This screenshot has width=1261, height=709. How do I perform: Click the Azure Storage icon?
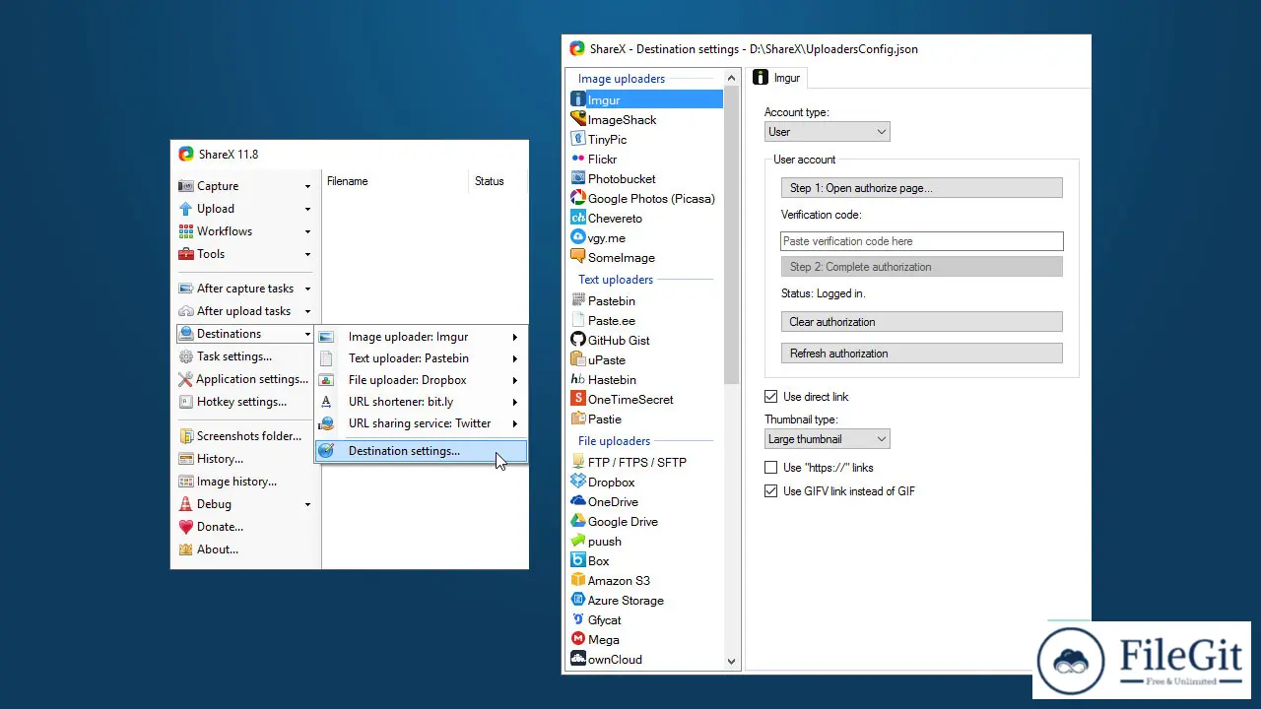pyautogui.click(x=578, y=600)
